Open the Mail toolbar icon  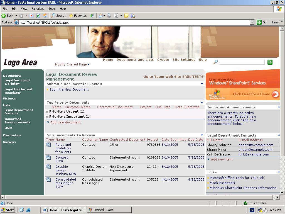click(101, 16)
